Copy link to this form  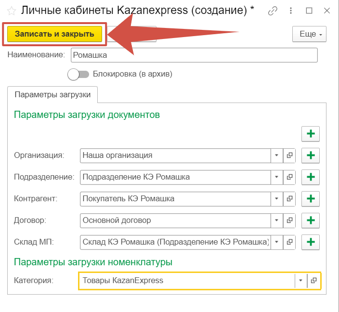pos(273,11)
